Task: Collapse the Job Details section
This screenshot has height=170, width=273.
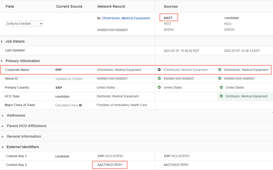Action: click(2, 42)
